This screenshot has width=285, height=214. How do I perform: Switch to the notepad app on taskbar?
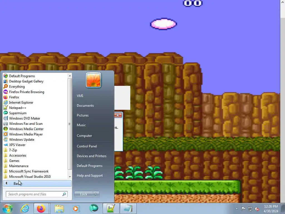(x=128, y=208)
